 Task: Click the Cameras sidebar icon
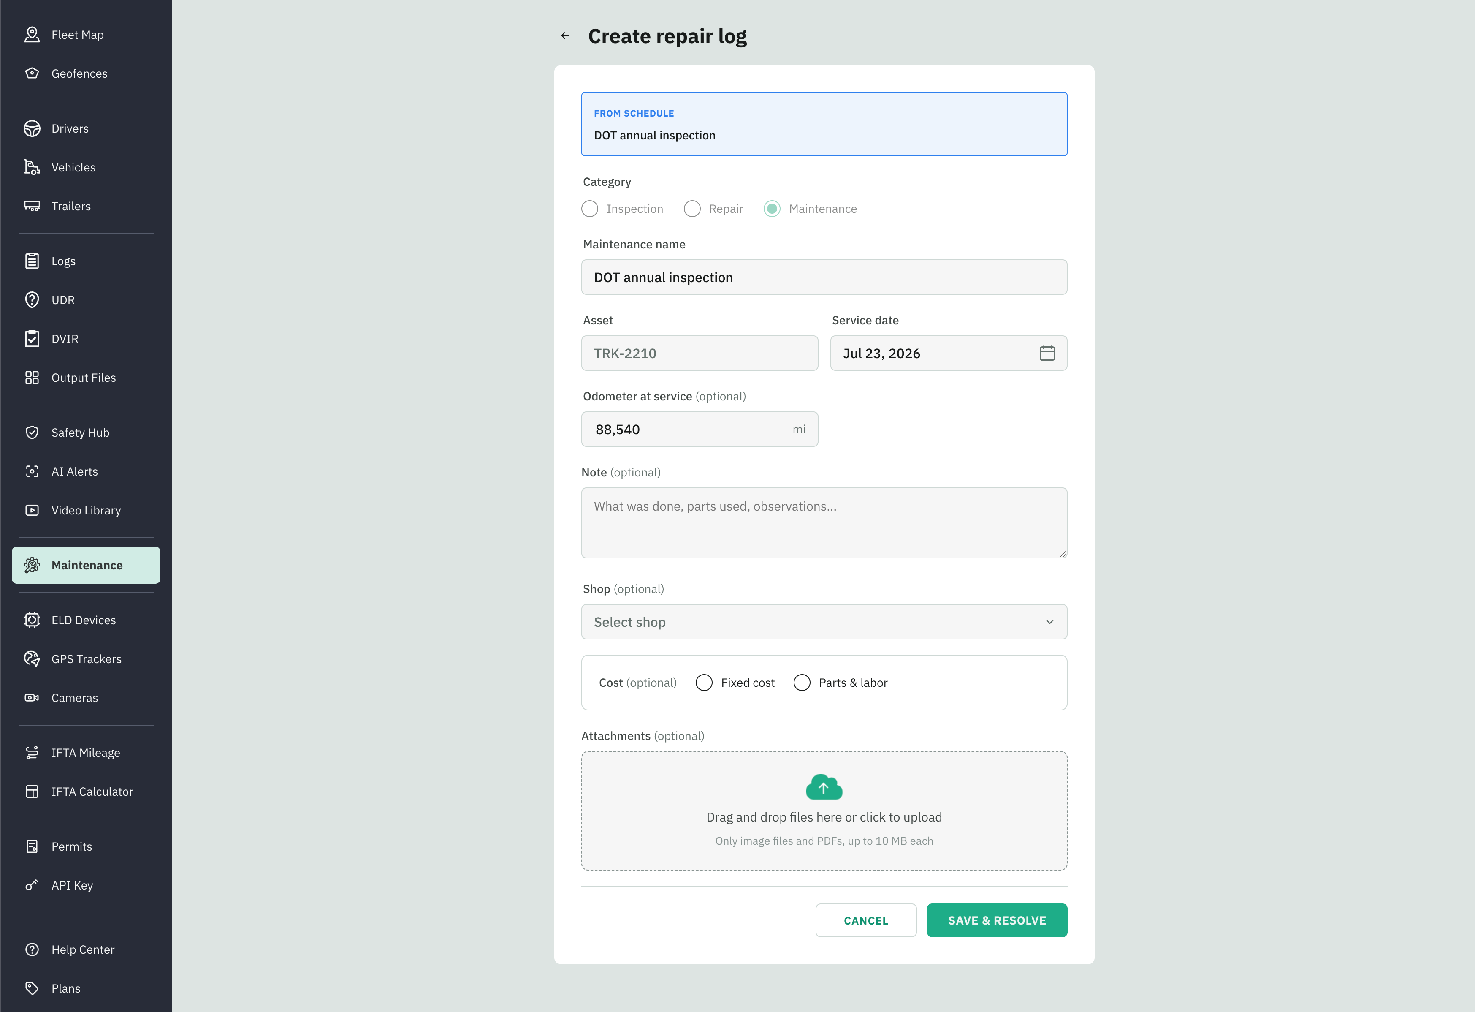point(32,698)
